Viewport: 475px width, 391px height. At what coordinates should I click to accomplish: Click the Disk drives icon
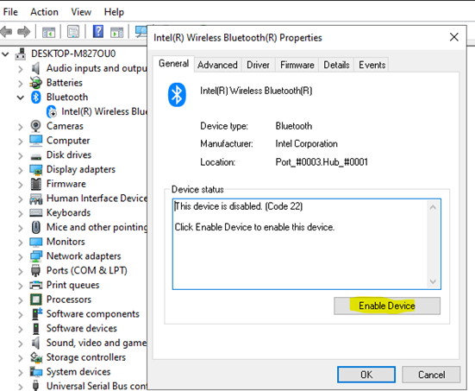tap(36, 156)
